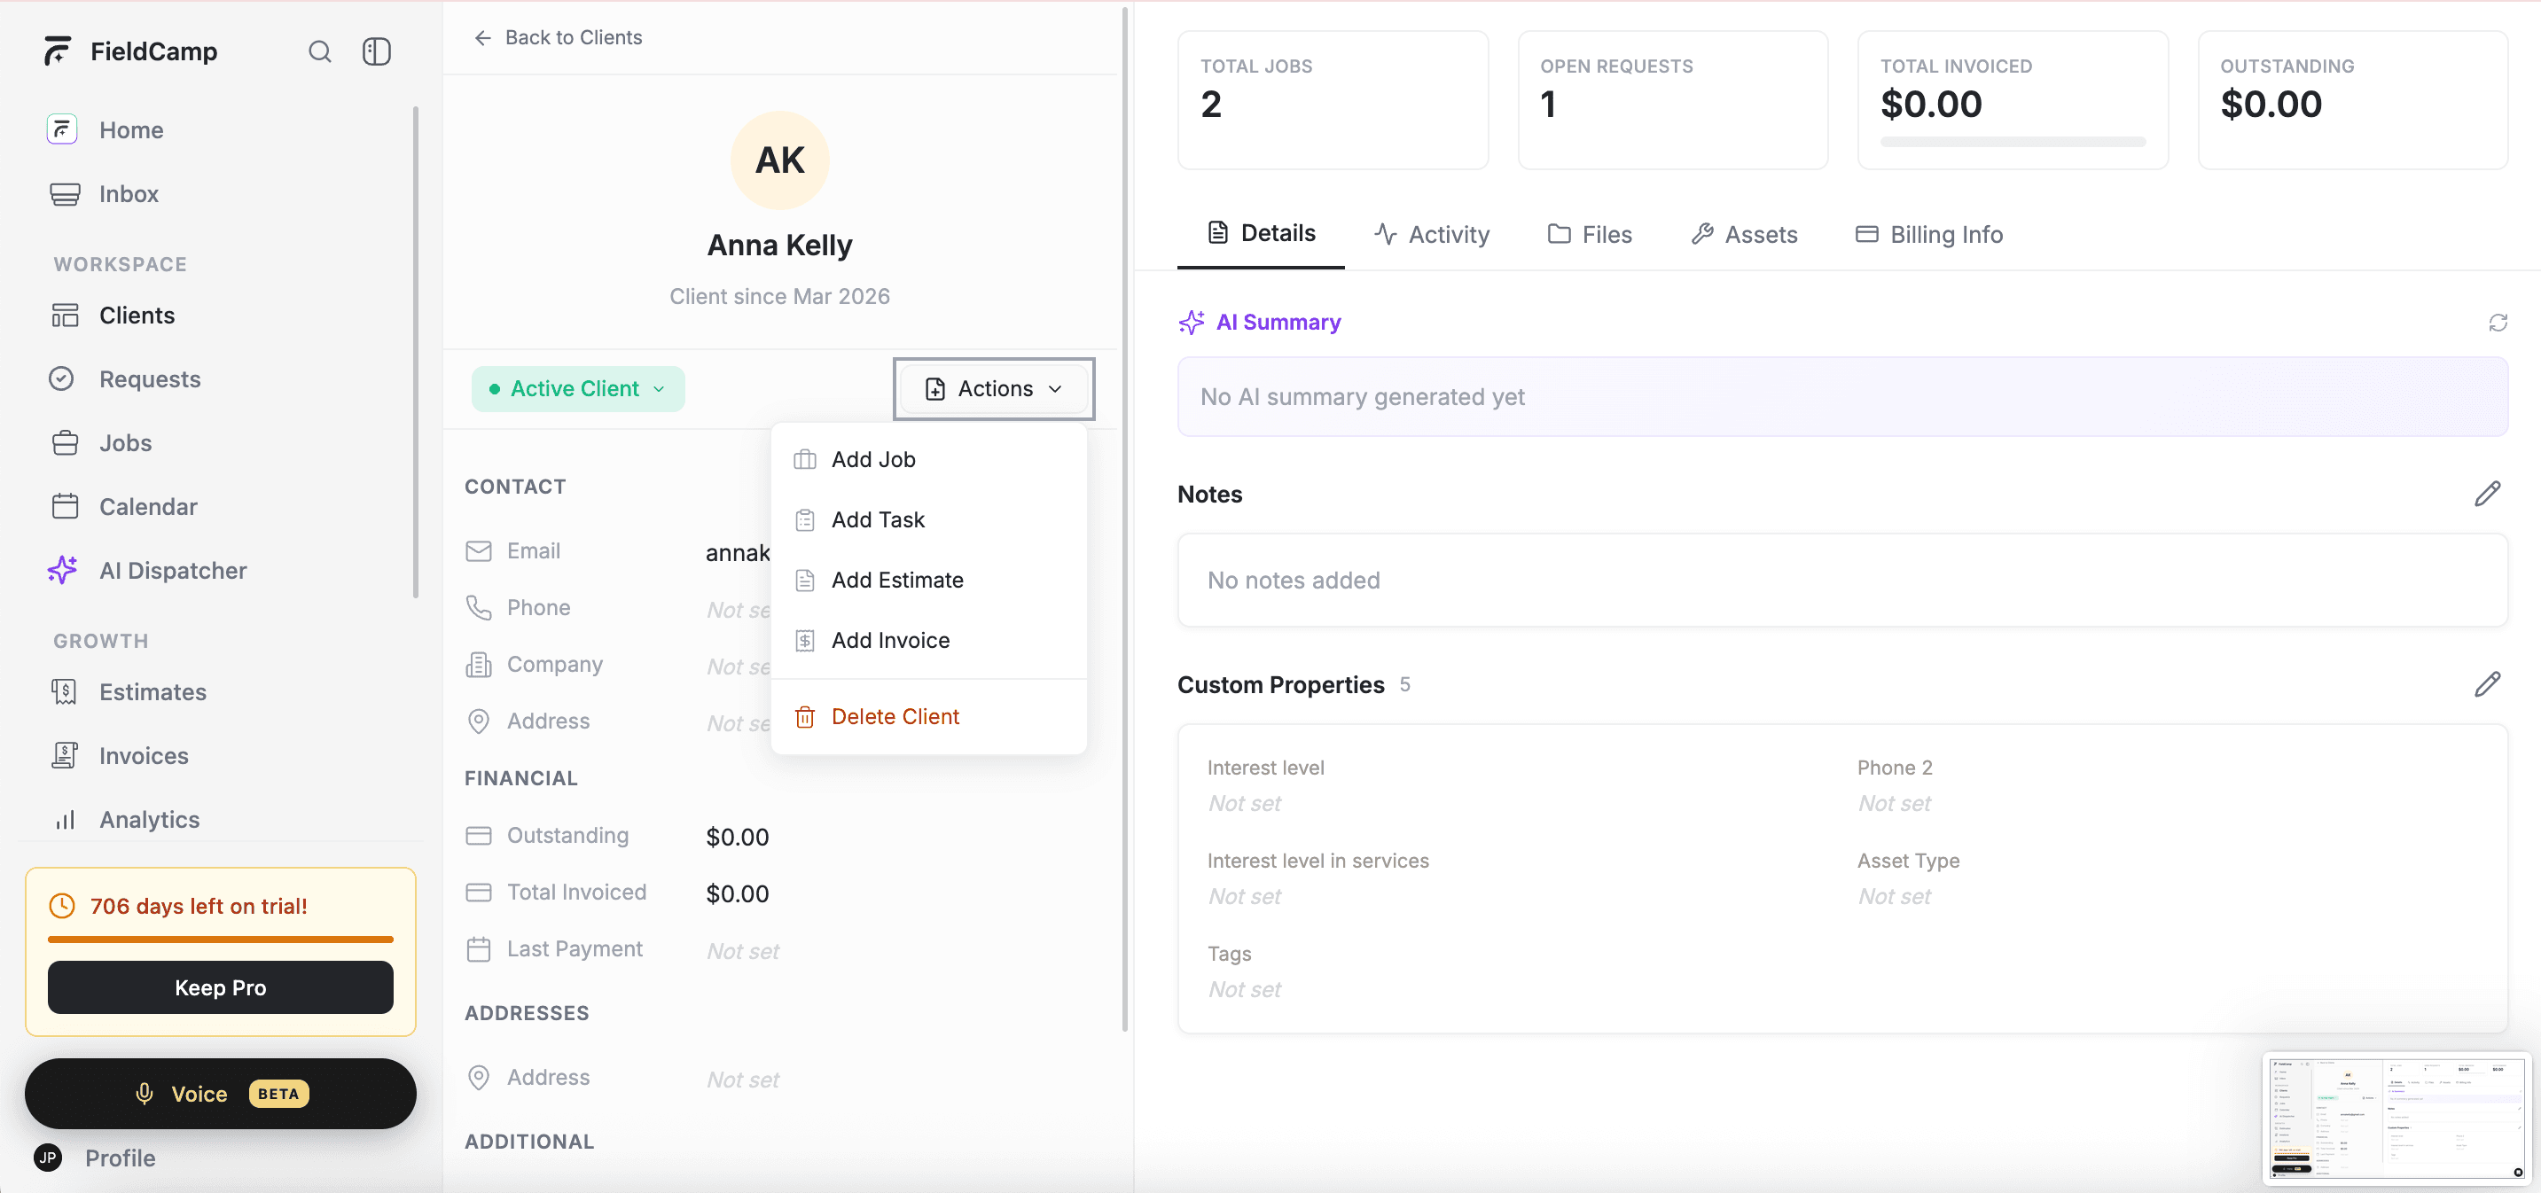Switch to the Activity tab
The height and width of the screenshot is (1193, 2541).
pos(1432,234)
